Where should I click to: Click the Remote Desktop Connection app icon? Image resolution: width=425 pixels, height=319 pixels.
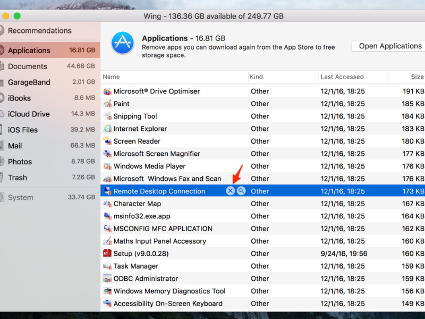point(107,191)
